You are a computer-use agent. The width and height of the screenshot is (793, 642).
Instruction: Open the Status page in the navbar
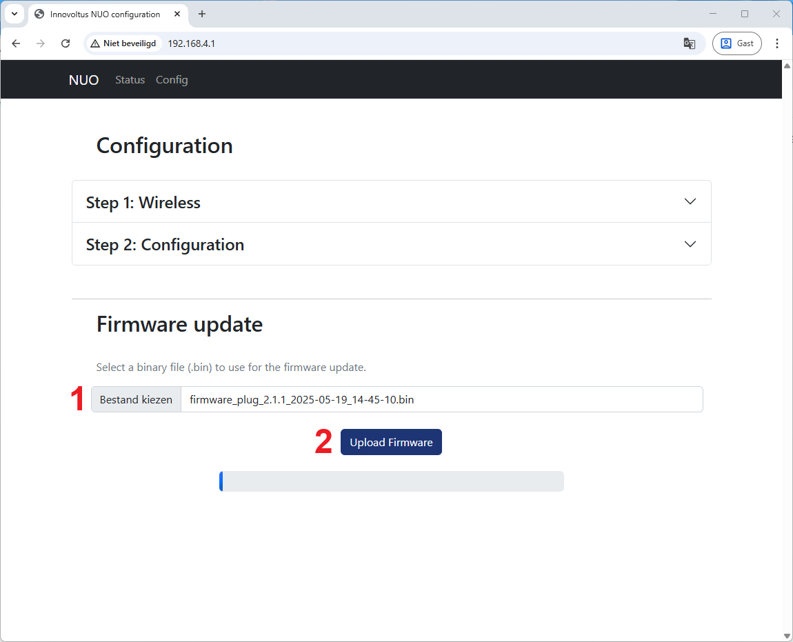pos(130,80)
